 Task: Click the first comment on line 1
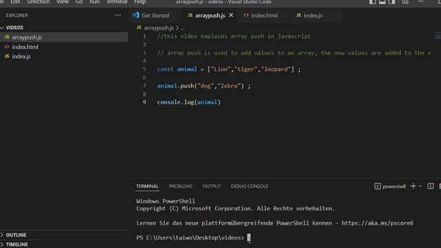click(x=234, y=37)
